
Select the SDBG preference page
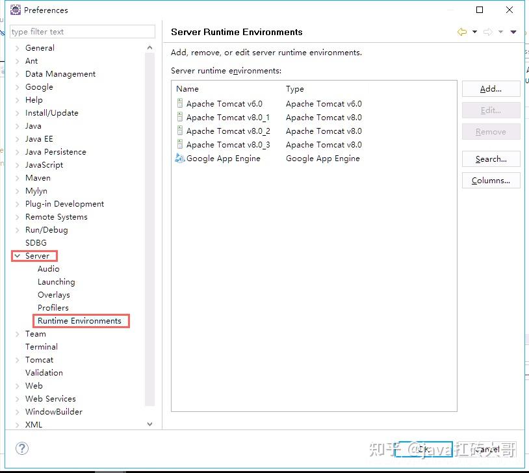click(x=36, y=243)
